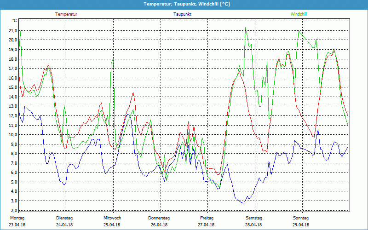Click the blue Taupunkt legend label
368x230 pixels.
point(182,14)
